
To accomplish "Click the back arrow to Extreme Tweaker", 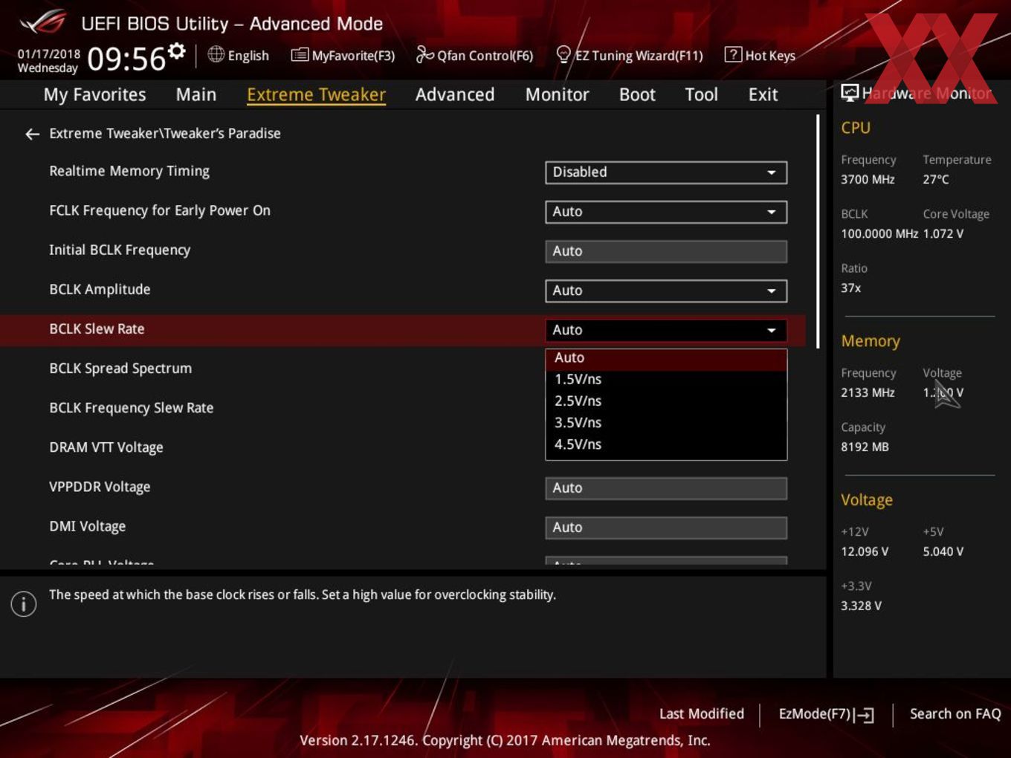I will [32, 134].
